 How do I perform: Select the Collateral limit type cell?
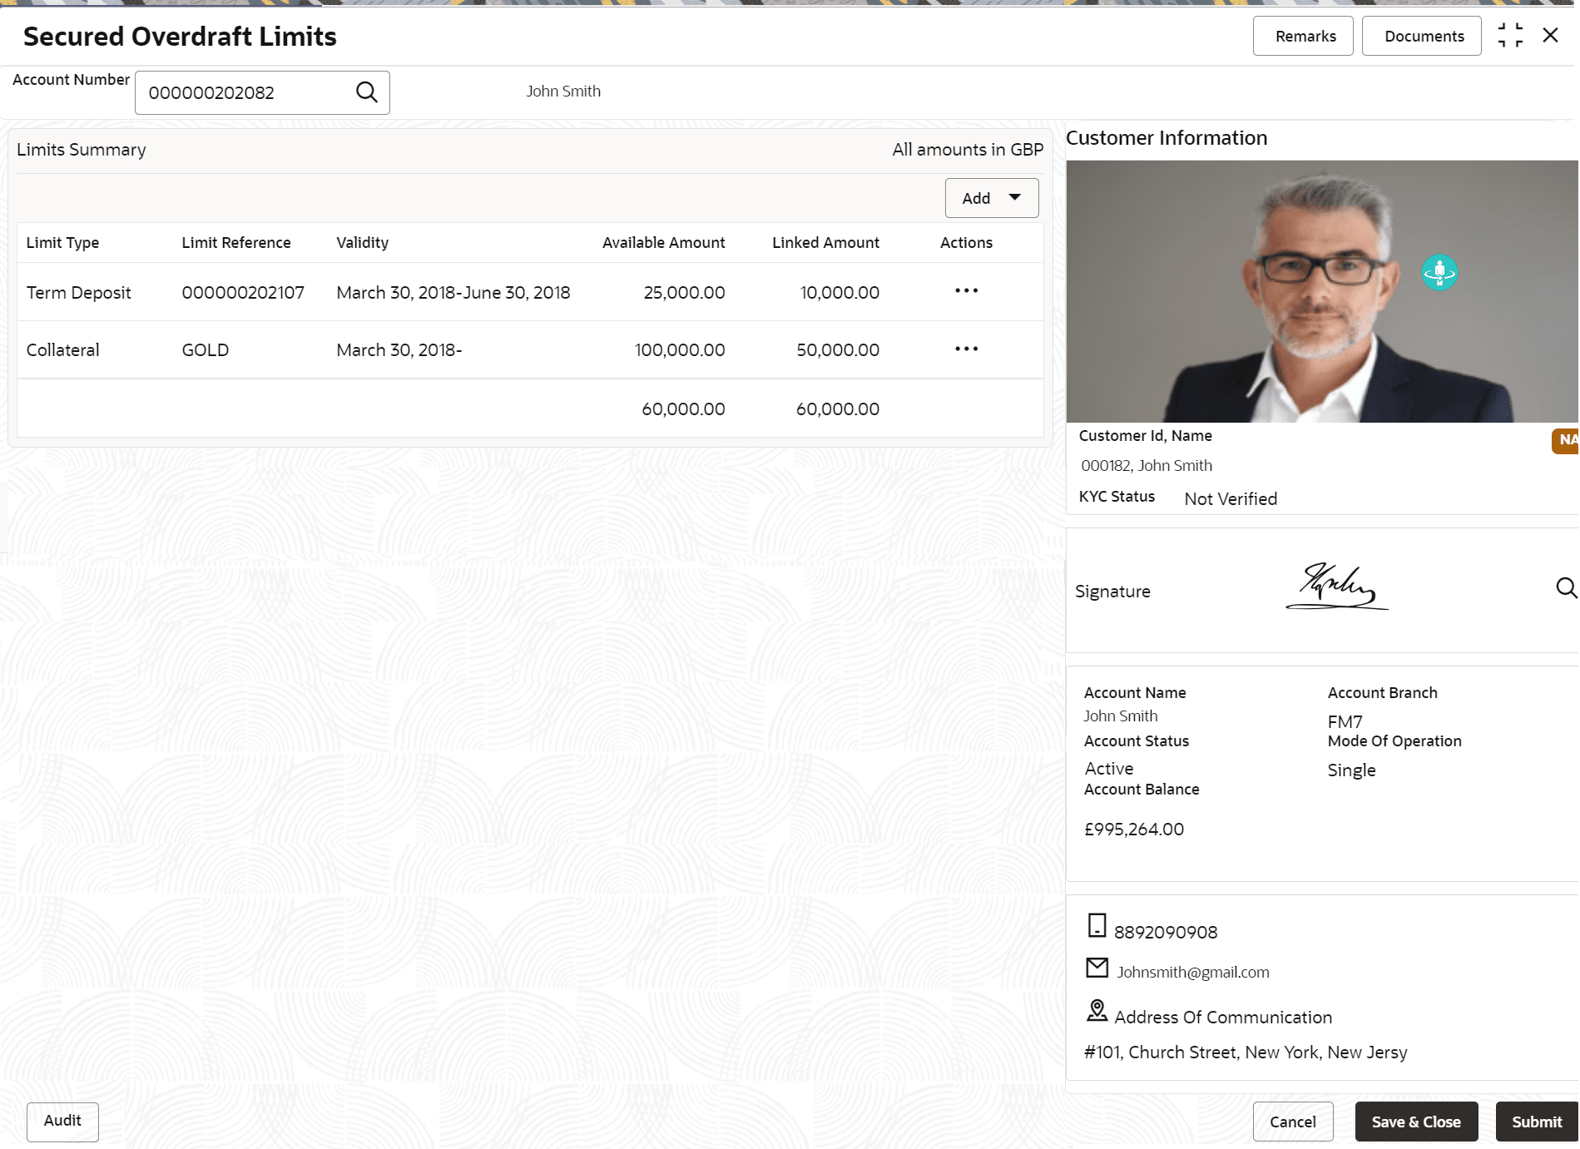[x=62, y=350]
